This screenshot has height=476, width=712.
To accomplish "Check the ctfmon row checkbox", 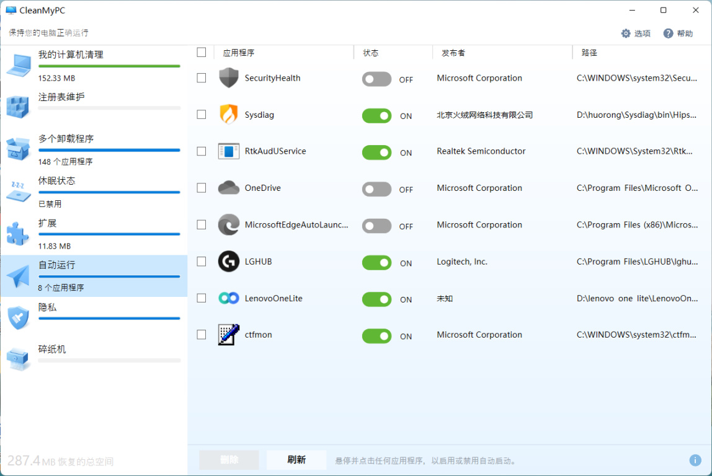I will [202, 335].
